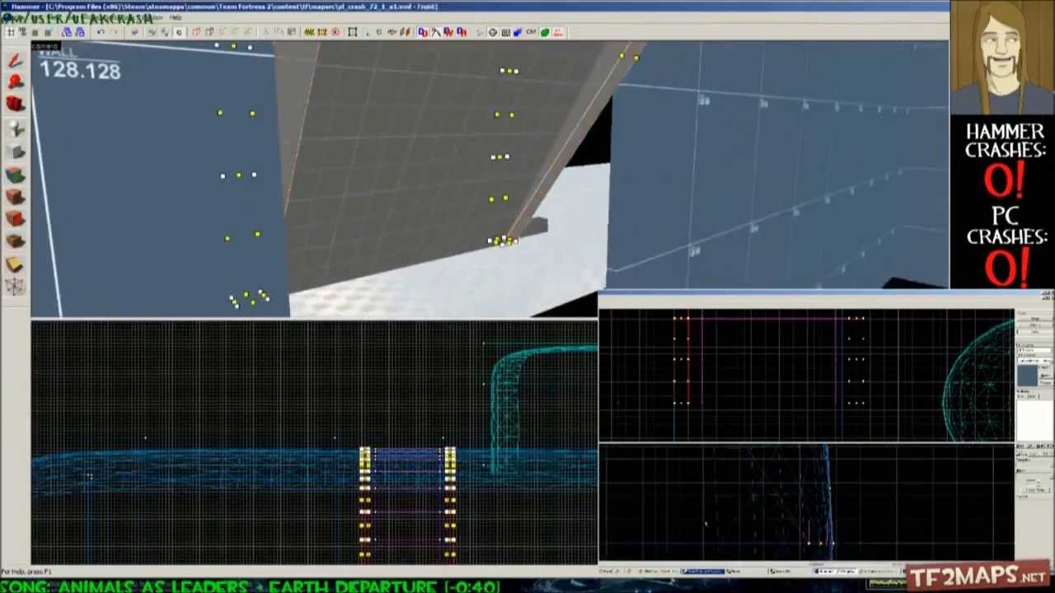Viewport: 1055px width, 593px height.
Task: Open the texture group combo box
Action: tap(1034, 350)
